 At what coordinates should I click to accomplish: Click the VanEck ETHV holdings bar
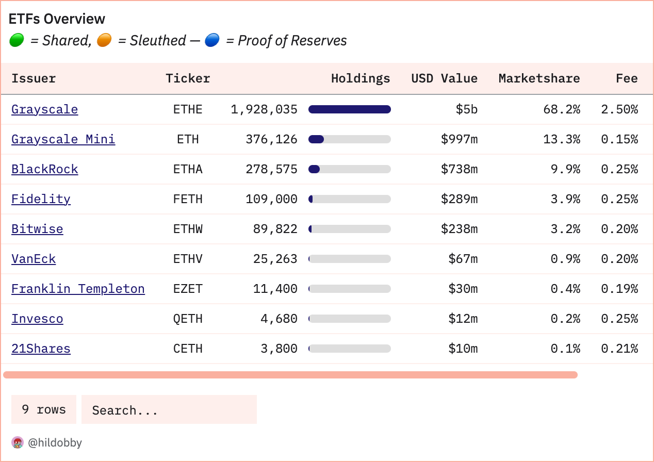tap(350, 259)
